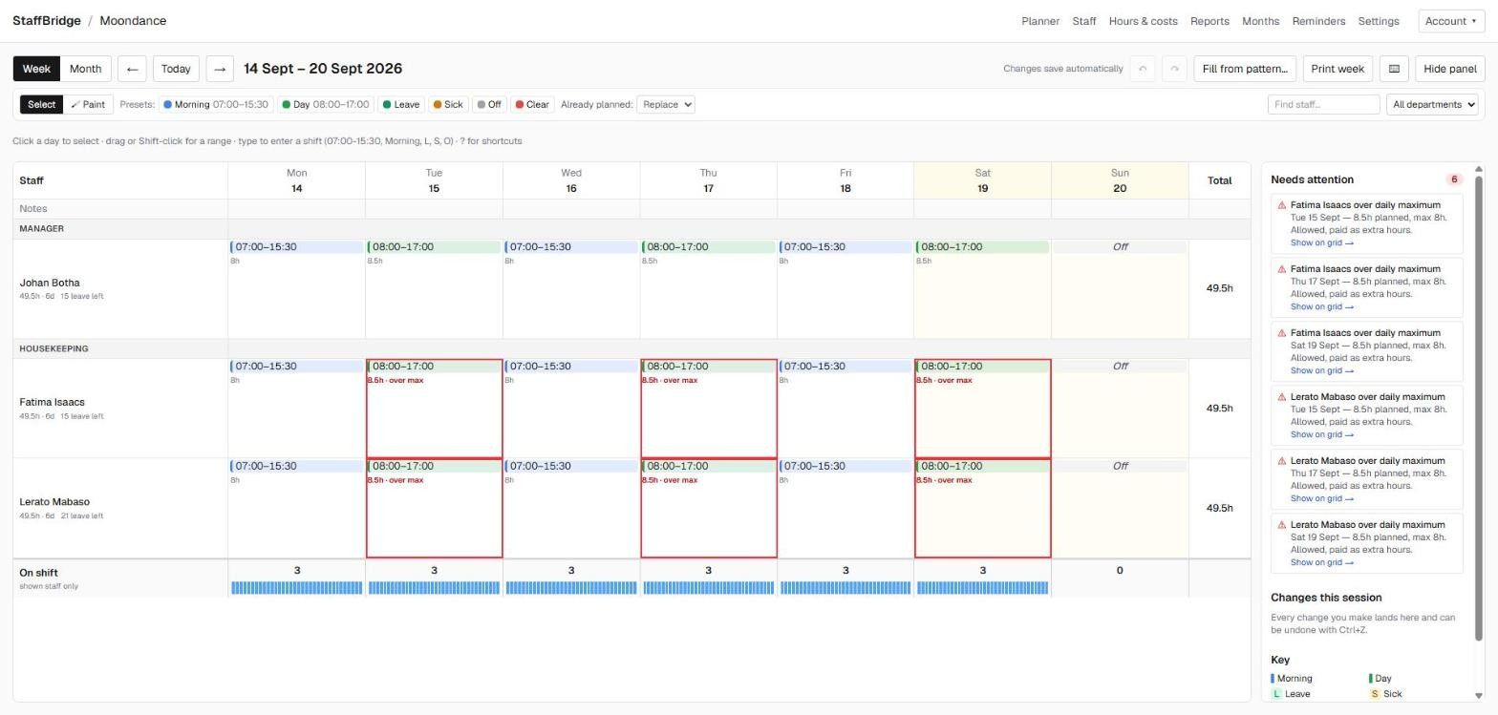Choose the Sick preset
1498x715 pixels.
(448, 105)
